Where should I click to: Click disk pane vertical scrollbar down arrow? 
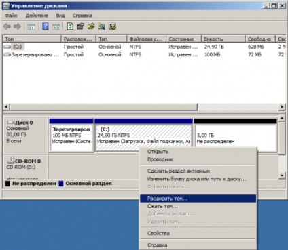coord(282,175)
